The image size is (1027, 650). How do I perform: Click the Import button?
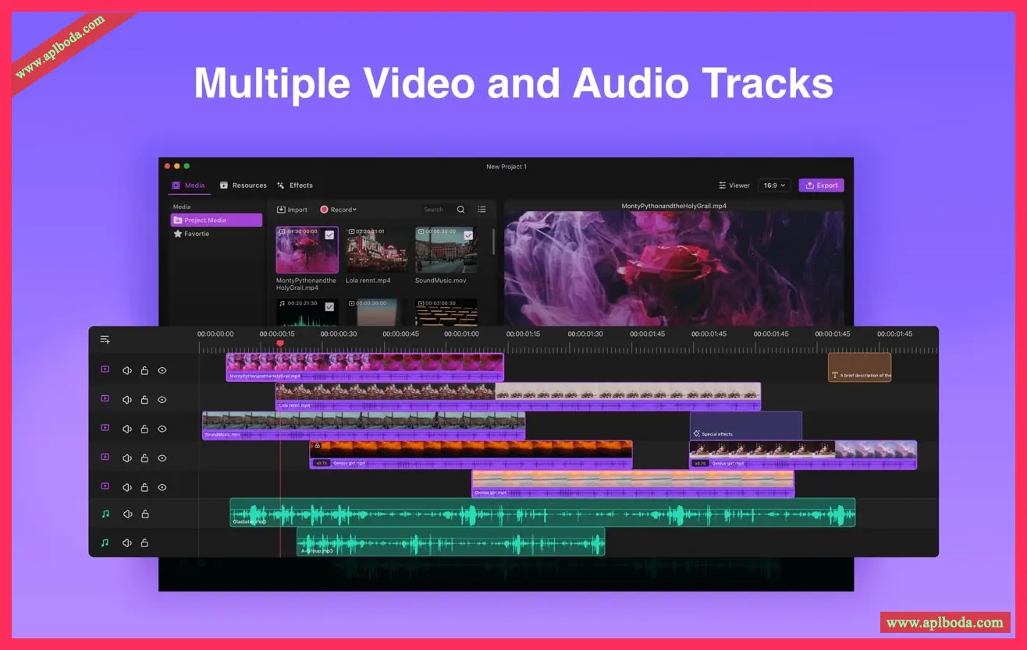(293, 210)
